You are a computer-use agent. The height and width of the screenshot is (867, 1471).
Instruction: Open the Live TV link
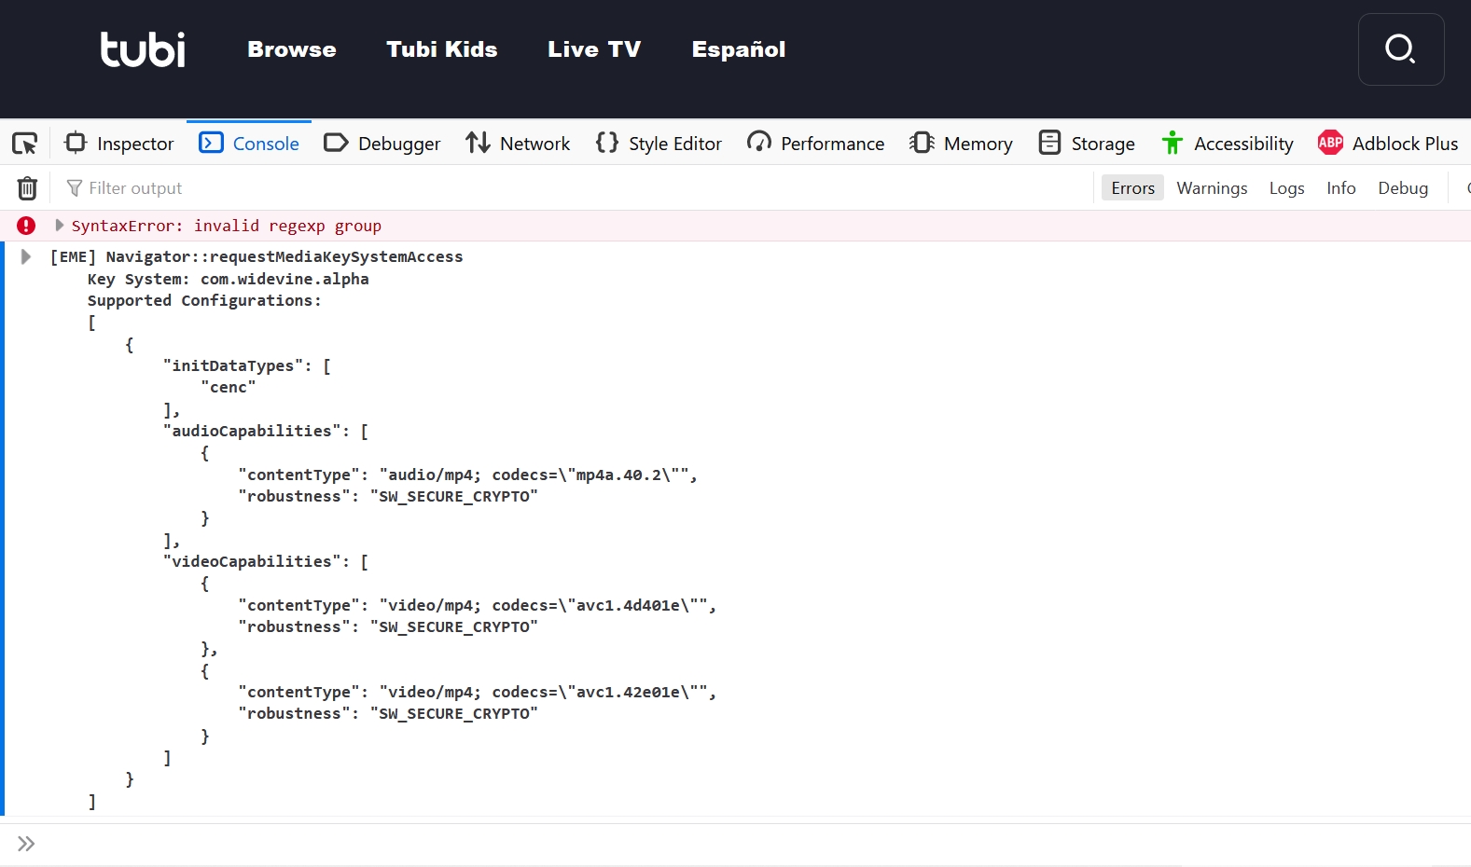click(x=594, y=49)
